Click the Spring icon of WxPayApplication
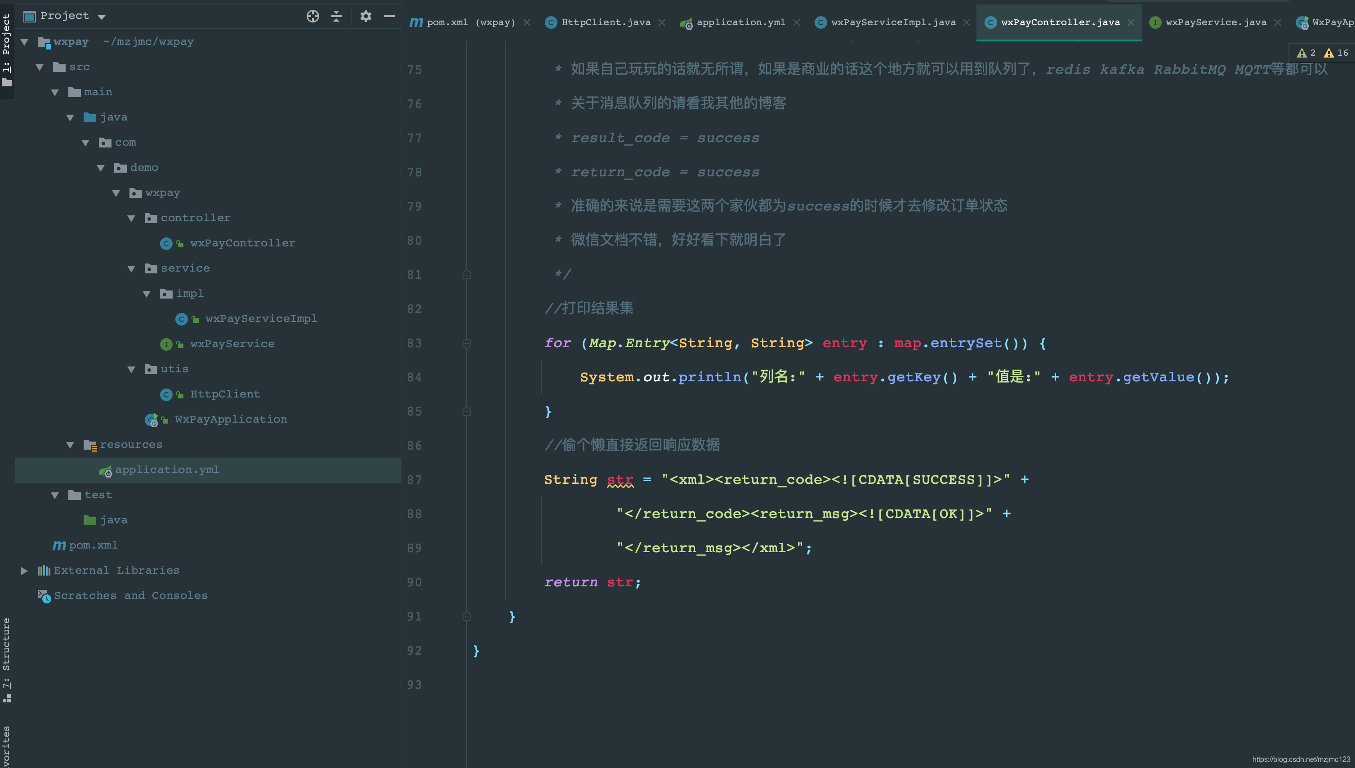Image resolution: width=1355 pixels, height=768 pixels. [152, 420]
